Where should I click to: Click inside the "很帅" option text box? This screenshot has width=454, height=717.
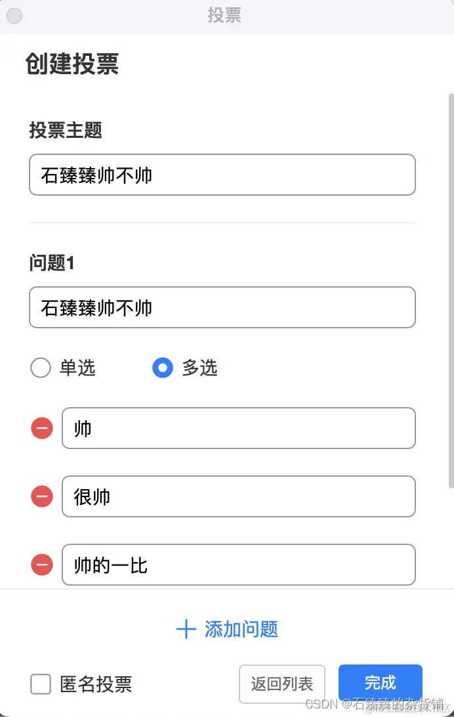tap(239, 496)
